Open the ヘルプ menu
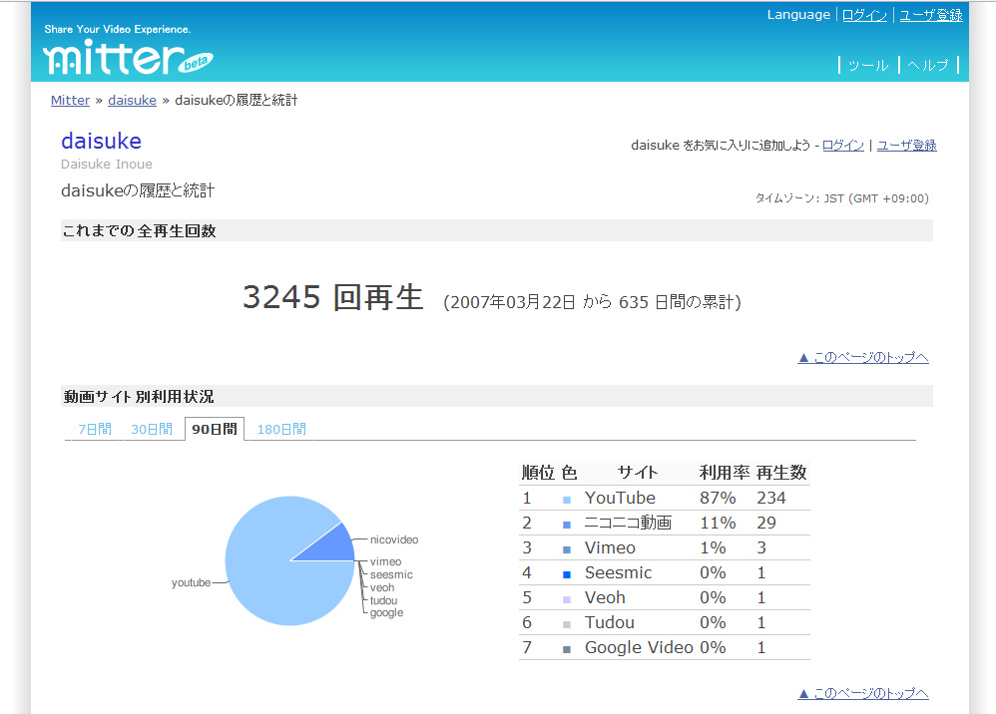 click(928, 65)
